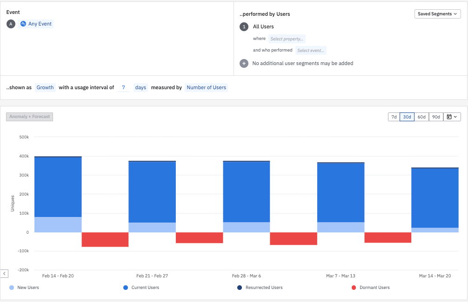Click the segment number 1 badge
Viewport: 468px width, 302px height.
point(244,27)
